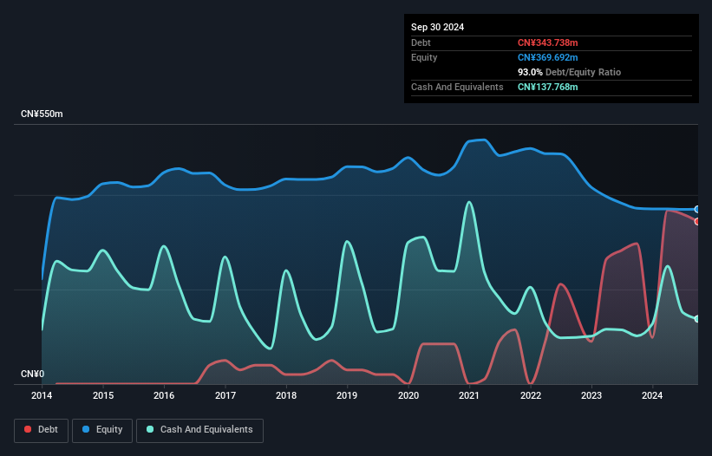This screenshot has width=712, height=456.
Task: Click the 2022 x-axis label
Action: (x=531, y=395)
